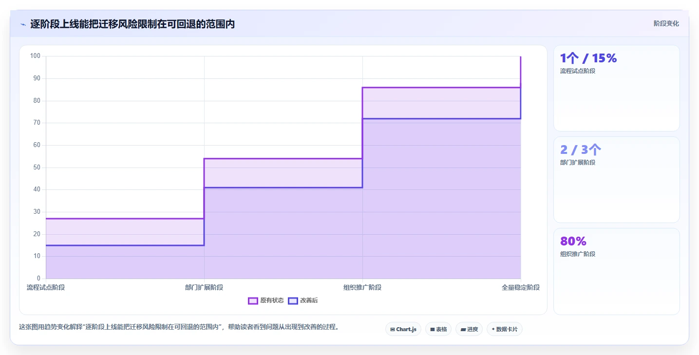Select the 1个 / 15% stat card

click(x=617, y=88)
